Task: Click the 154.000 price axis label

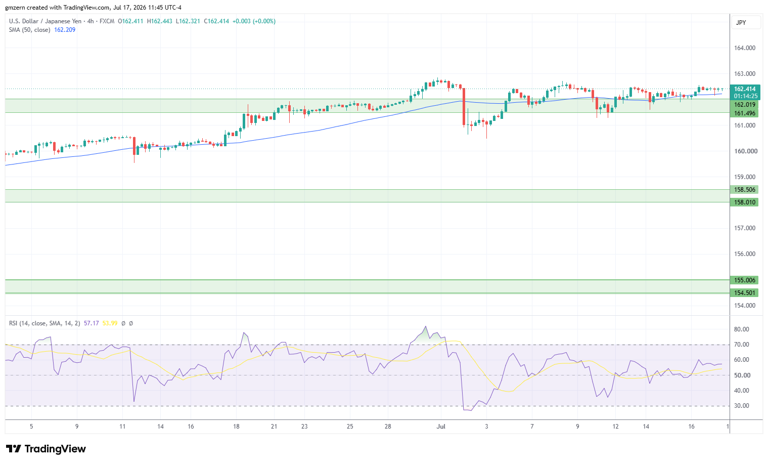Action: (745, 306)
